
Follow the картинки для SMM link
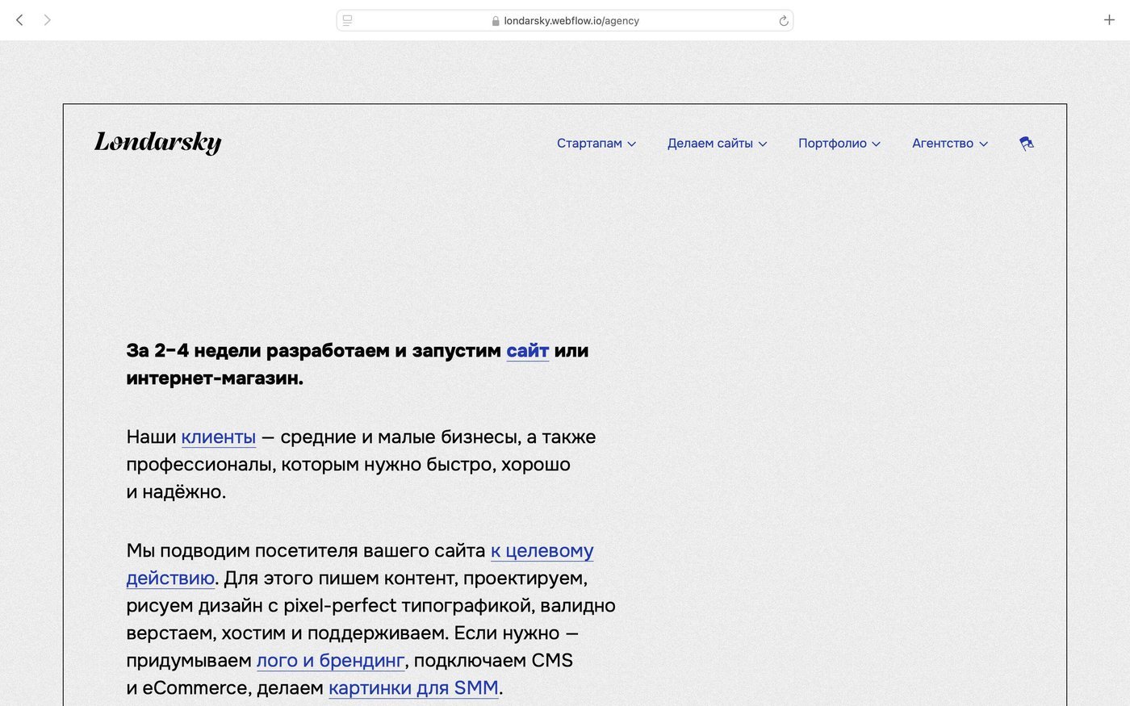pyautogui.click(x=412, y=687)
